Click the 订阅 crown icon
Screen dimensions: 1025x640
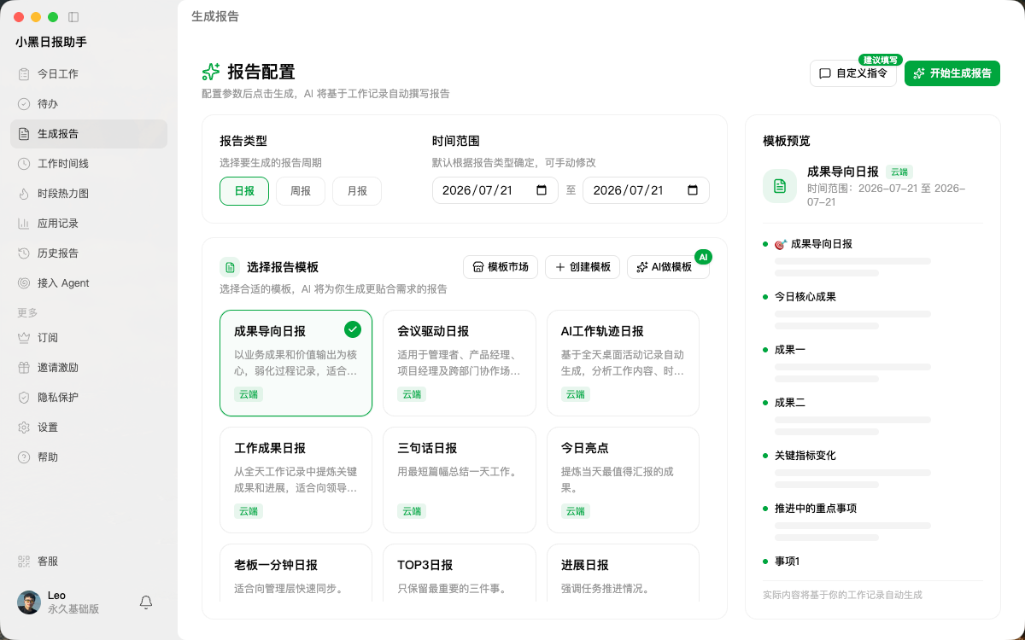coord(24,338)
